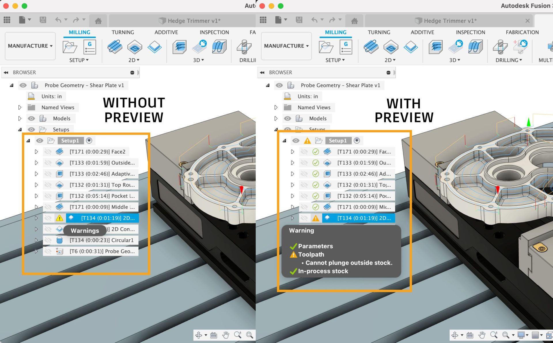
Task: Open the MANUFACTURE workspace dropdown in right window
Action: pyautogui.click(x=286, y=46)
